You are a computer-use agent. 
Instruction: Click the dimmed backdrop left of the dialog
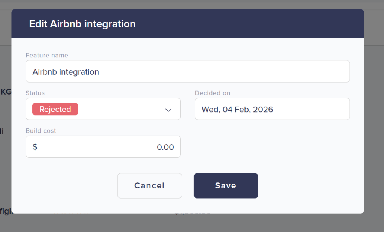point(5,169)
